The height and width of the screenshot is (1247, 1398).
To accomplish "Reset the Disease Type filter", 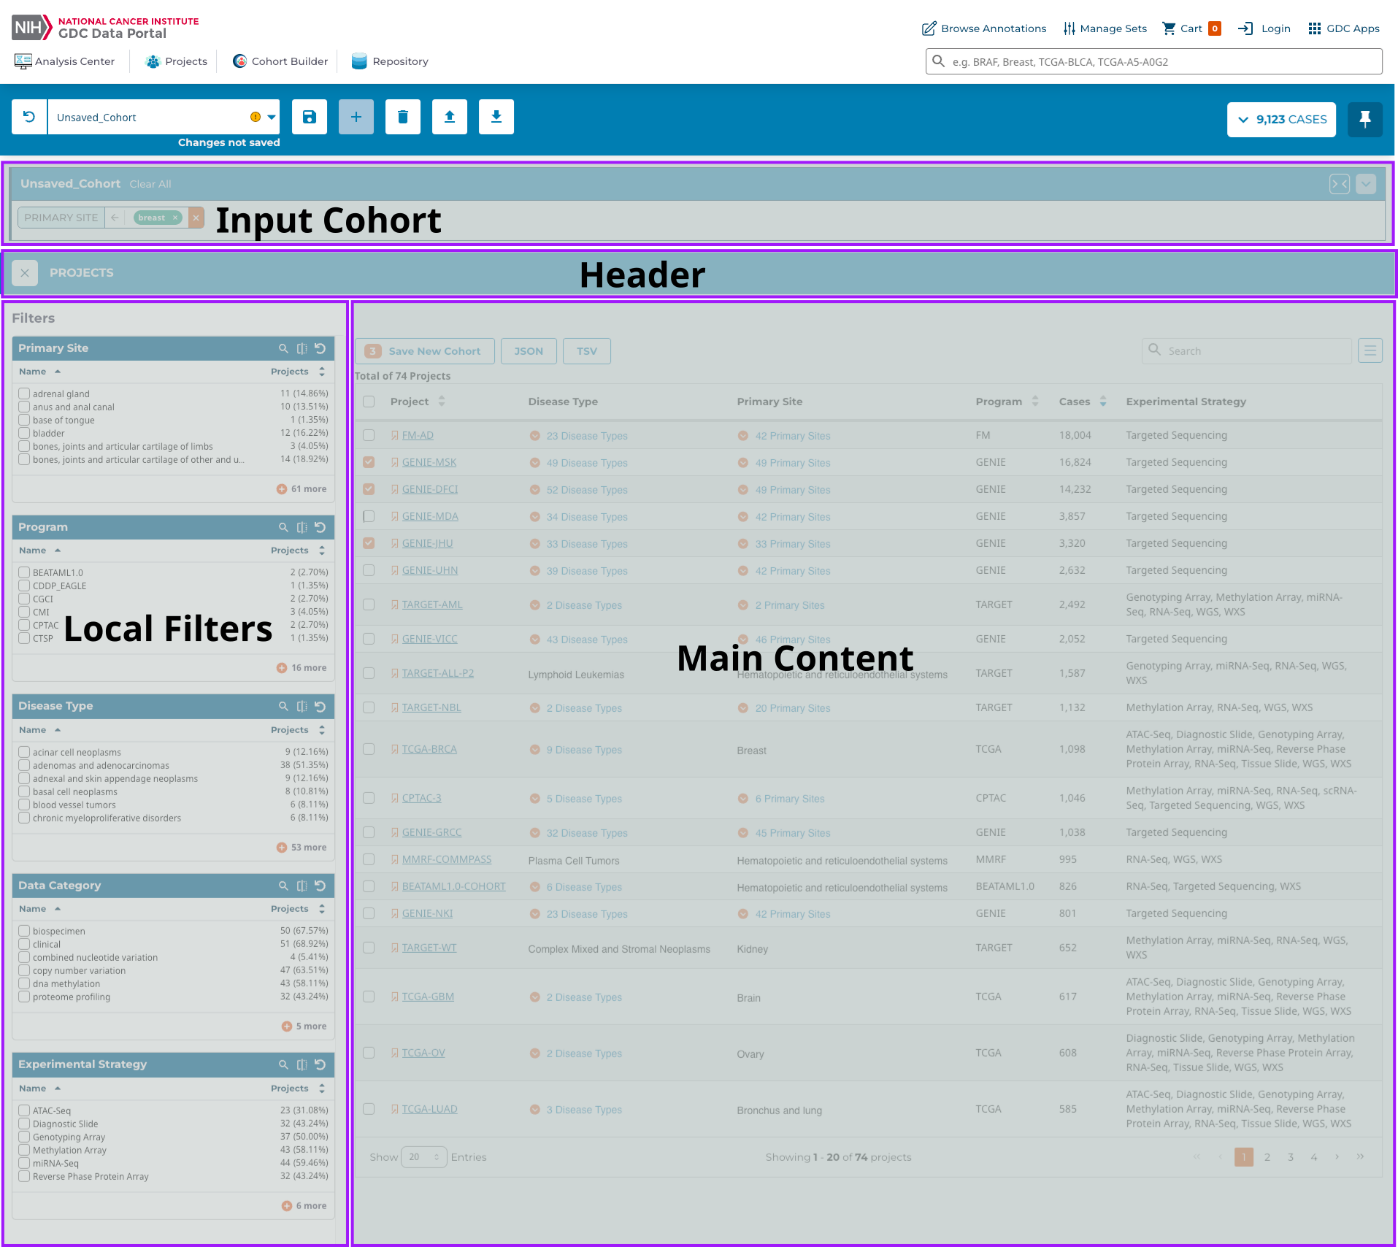I will point(320,707).
